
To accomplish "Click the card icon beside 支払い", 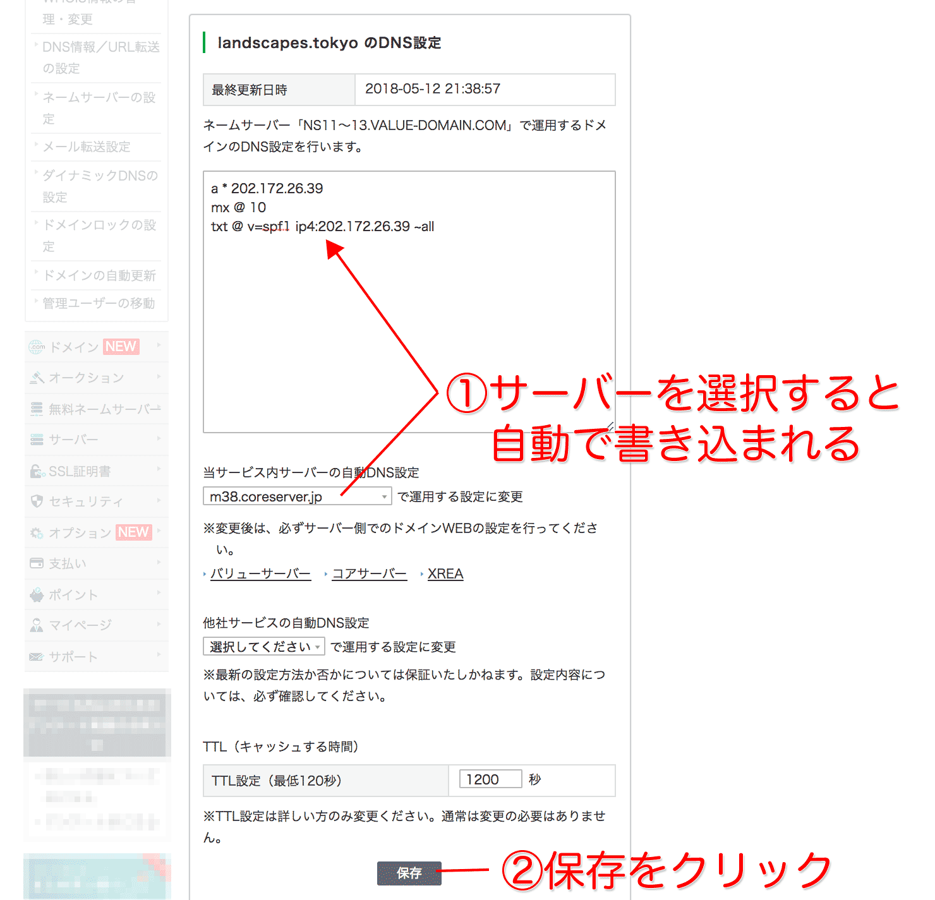I will pos(37,563).
